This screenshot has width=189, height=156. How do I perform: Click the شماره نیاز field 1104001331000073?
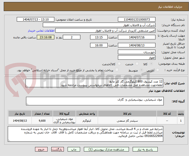click(x=137, y=20)
